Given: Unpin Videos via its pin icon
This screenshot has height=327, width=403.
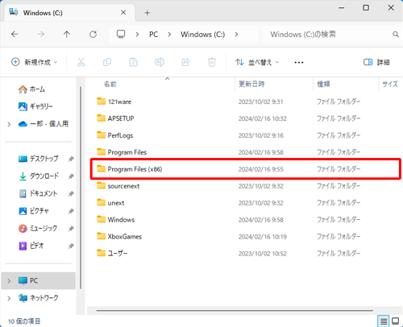Looking at the screenshot, I should tap(71, 246).
